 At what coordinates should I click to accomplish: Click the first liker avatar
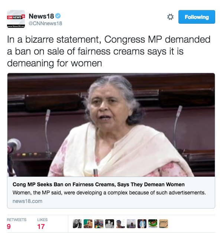[77, 224]
